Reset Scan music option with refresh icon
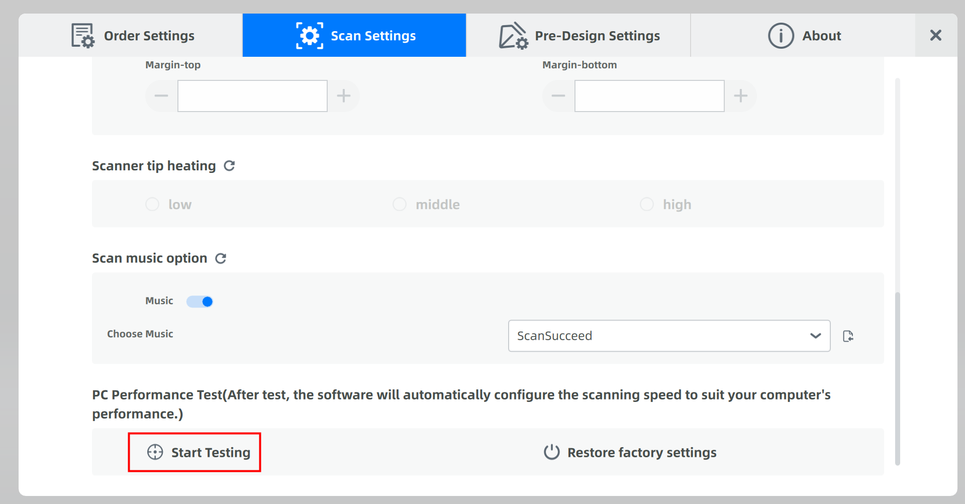The image size is (965, 504). [221, 258]
